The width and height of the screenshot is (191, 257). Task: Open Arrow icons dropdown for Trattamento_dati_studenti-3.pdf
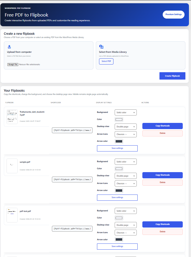point(126,134)
